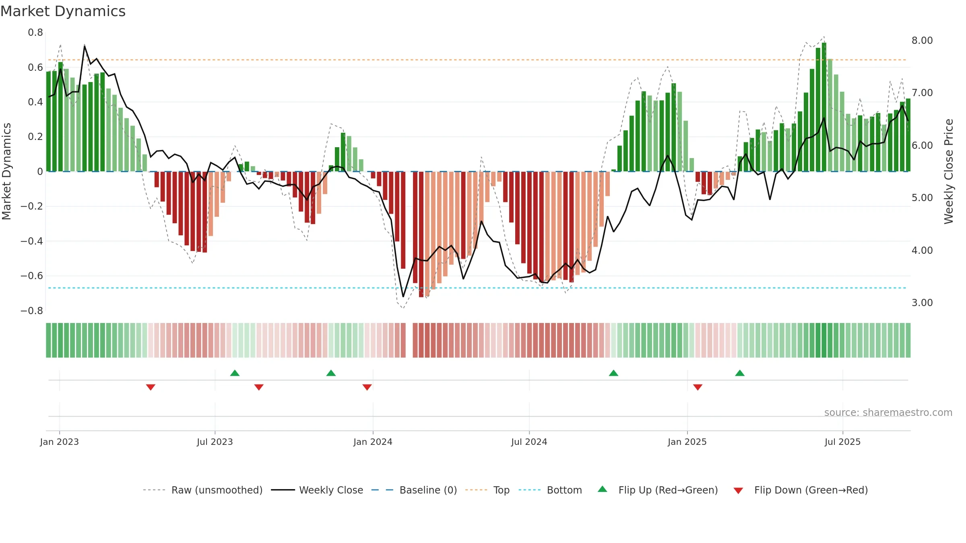
Task: Click the first green heat strip cell
Action: pos(48,340)
